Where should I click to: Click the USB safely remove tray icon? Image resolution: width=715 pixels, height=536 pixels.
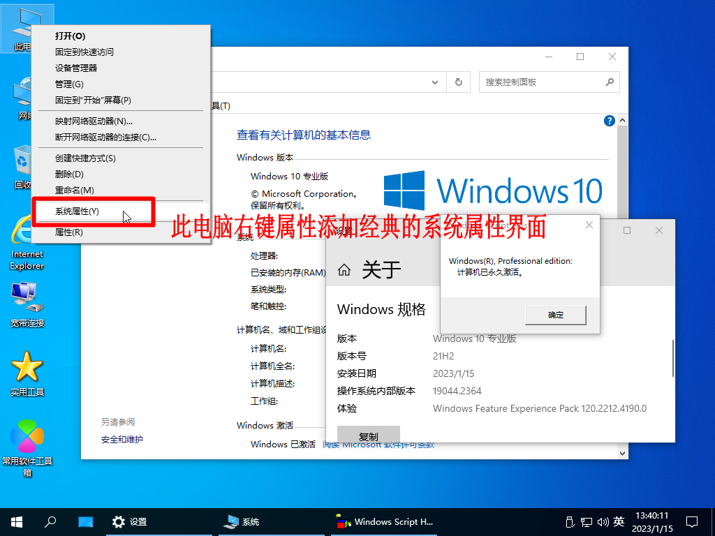[x=570, y=522]
